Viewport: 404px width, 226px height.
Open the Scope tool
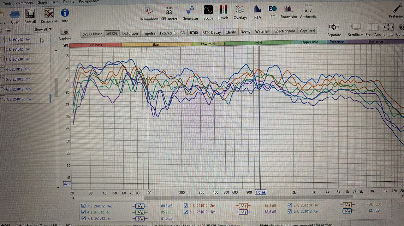(208, 10)
